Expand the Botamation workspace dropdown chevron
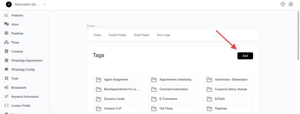 click(45, 4)
